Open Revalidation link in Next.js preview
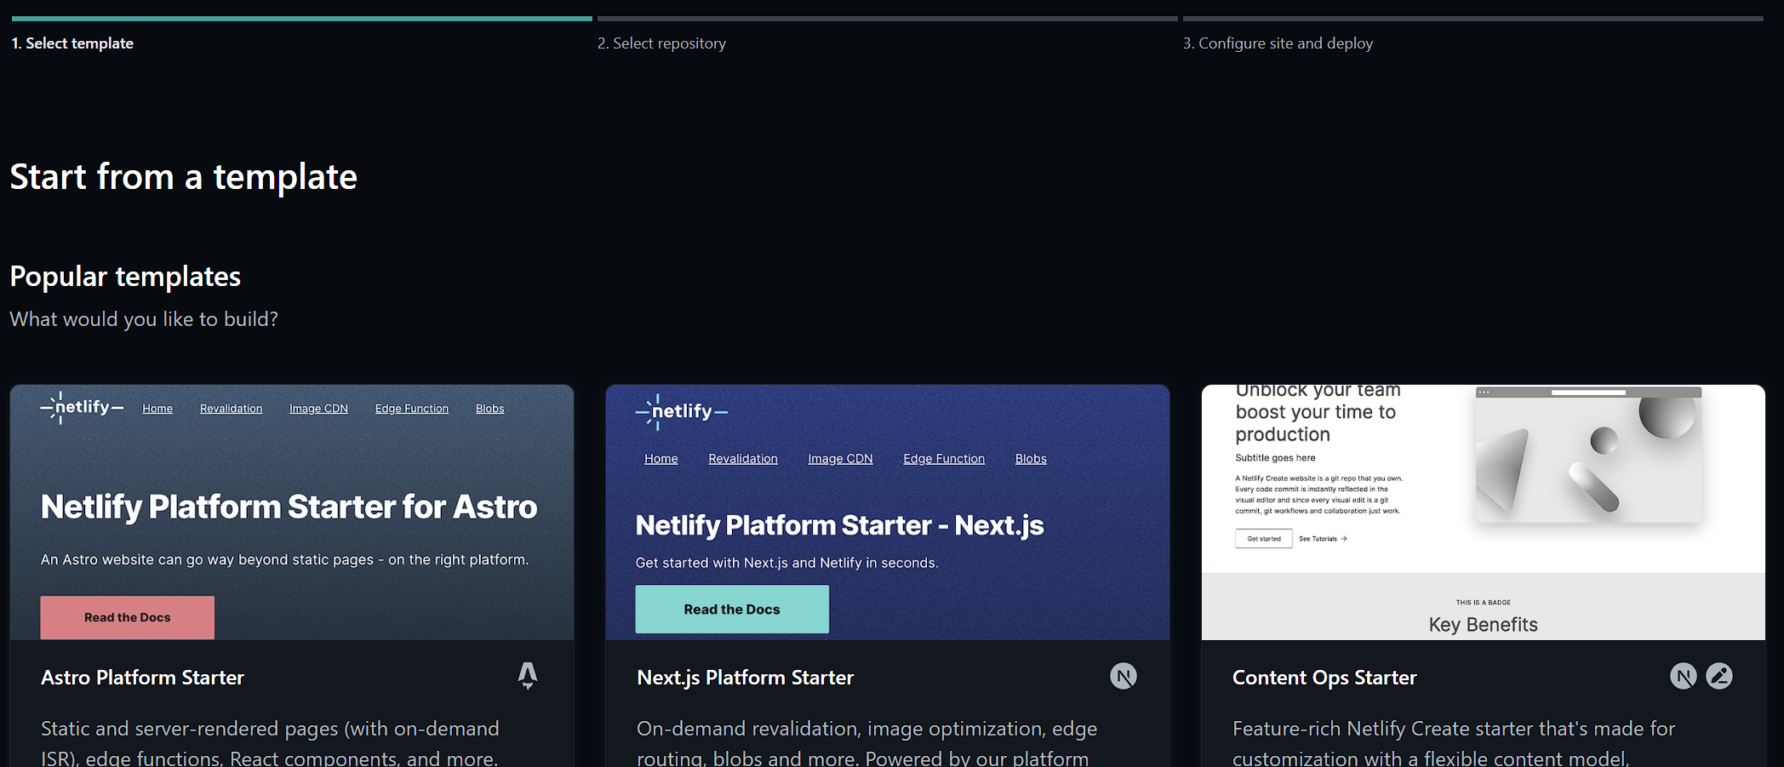Image resolution: width=1784 pixels, height=767 pixels. pyautogui.click(x=743, y=459)
